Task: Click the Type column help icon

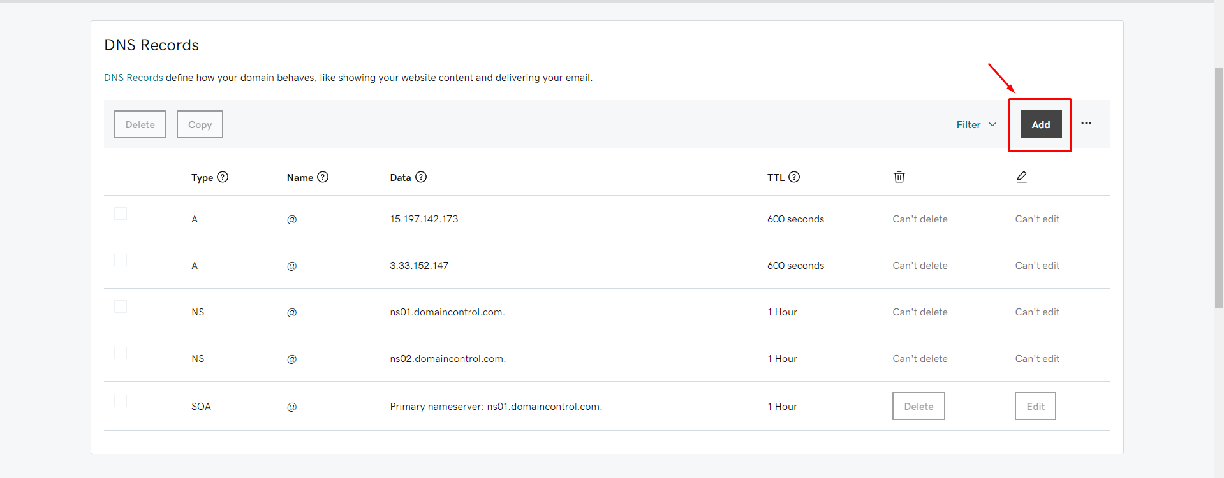Action: tap(223, 177)
